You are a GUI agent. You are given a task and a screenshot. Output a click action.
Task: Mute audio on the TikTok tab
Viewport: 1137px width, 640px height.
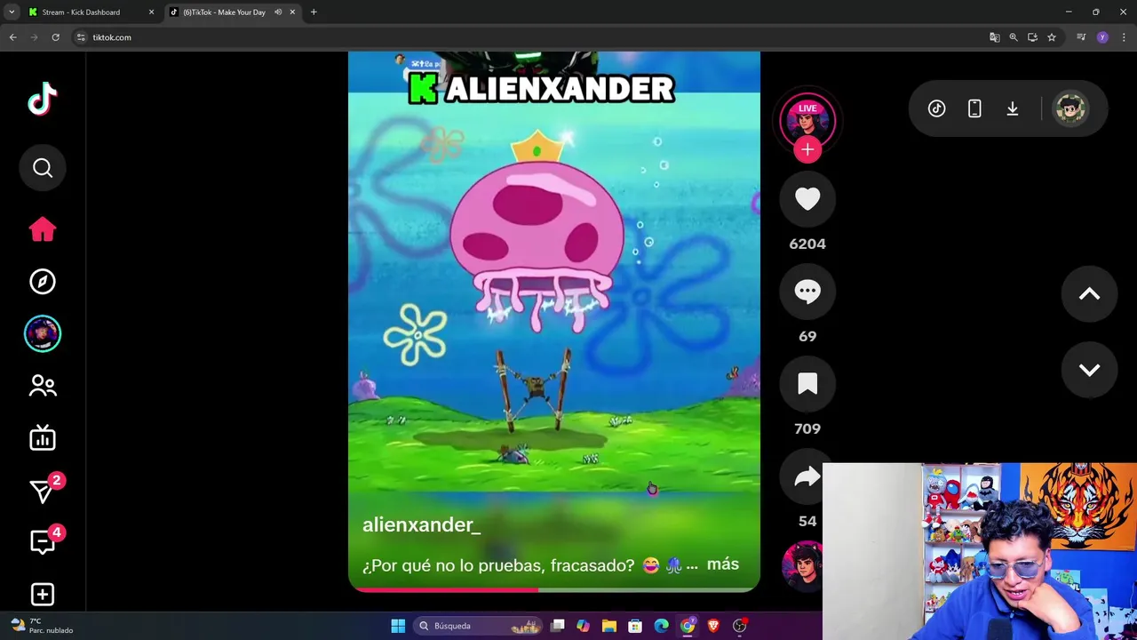pos(278,12)
